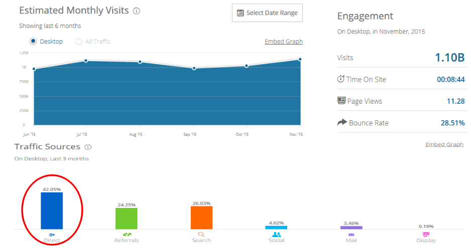Click the green Referrals 24.25% bar

127,218
